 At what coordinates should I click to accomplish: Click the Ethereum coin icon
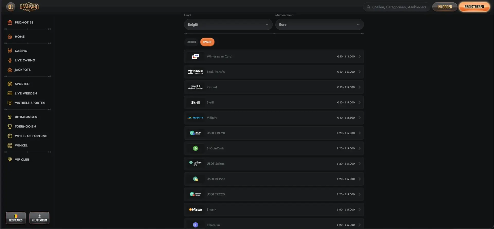196,225
